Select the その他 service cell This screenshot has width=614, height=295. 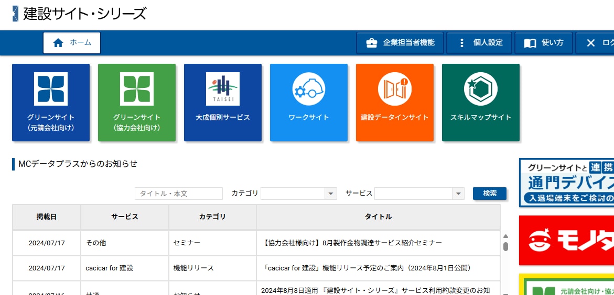[x=124, y=243]
